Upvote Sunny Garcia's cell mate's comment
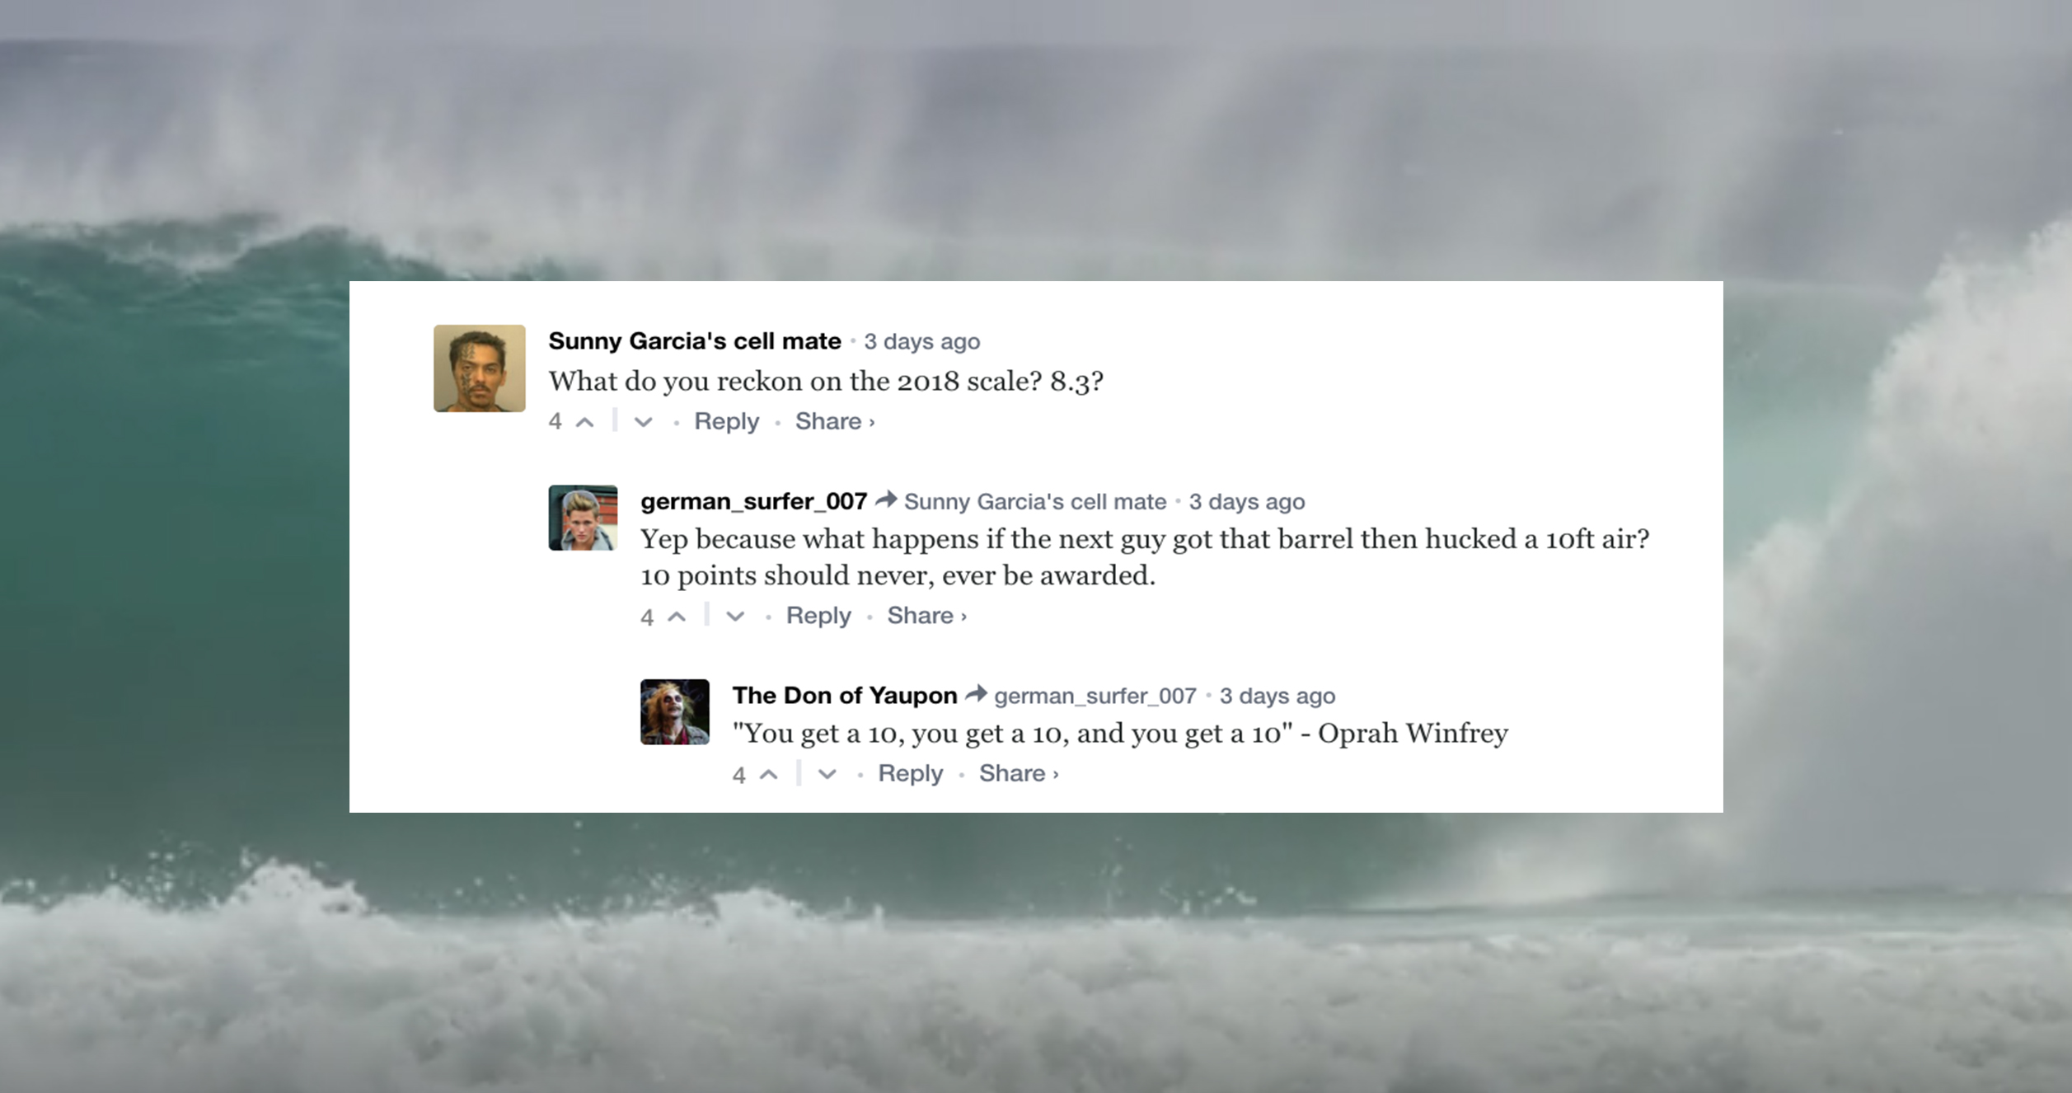The width and height of the screenshot is (2072, 1093). click(x=584, y=422)
